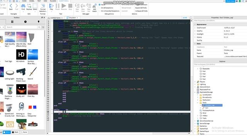
Task: Click the Add Watch icon
Action: 94,6
